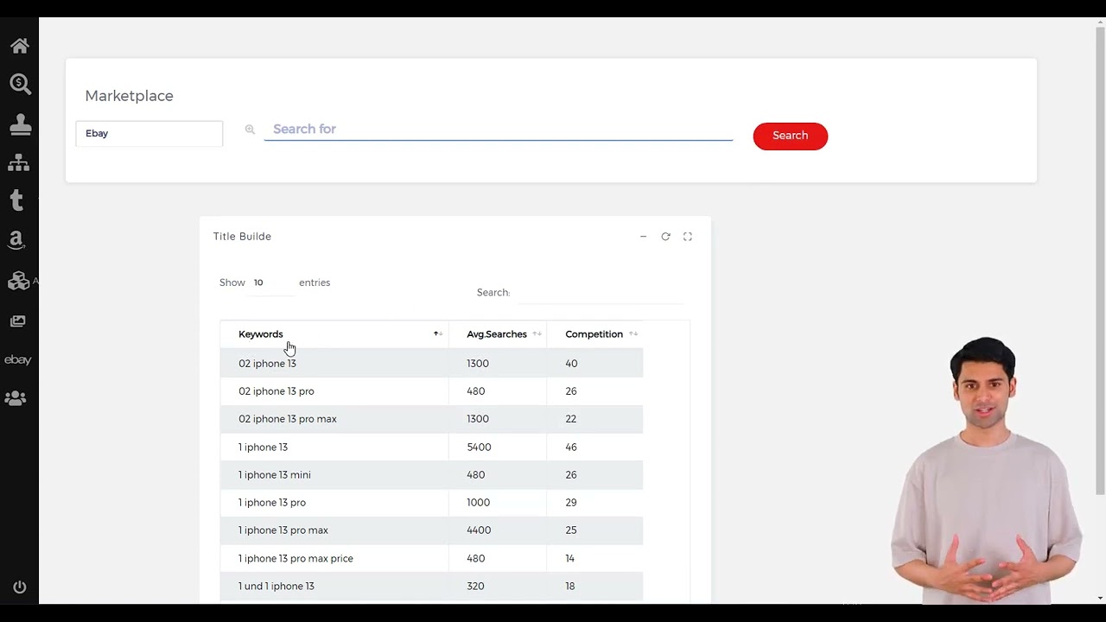Open the eBay sidebar icon
This screenshot has width=1106, height=622.
tap(18, 359)
